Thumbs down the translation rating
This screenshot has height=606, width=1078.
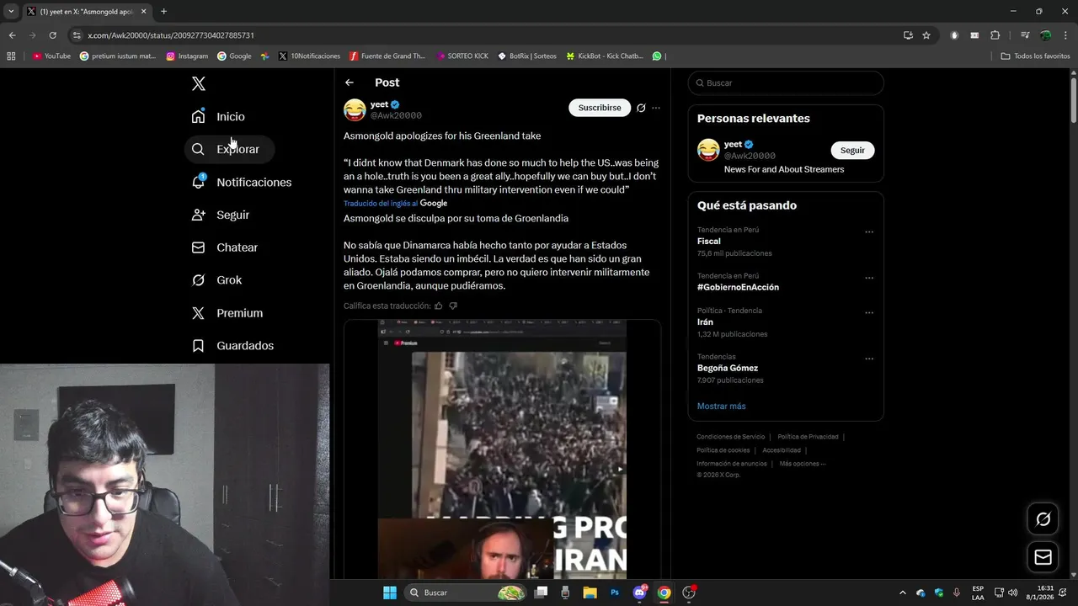pos(453,306)
